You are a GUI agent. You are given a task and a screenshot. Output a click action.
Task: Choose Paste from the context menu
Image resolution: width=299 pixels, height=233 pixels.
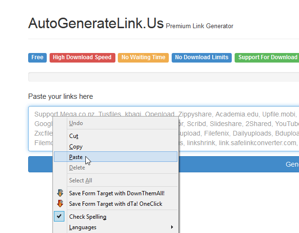coord(115,157)
